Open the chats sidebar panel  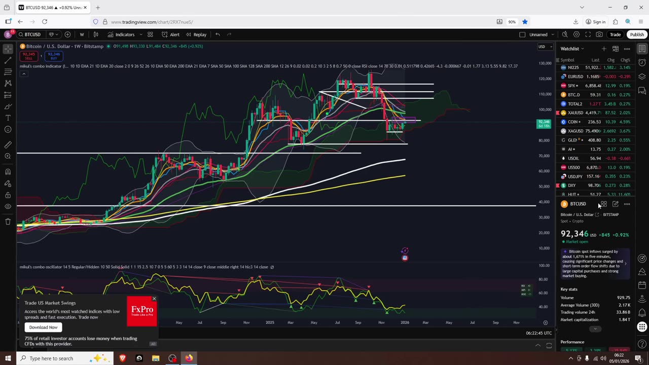[x=642, y=91]
